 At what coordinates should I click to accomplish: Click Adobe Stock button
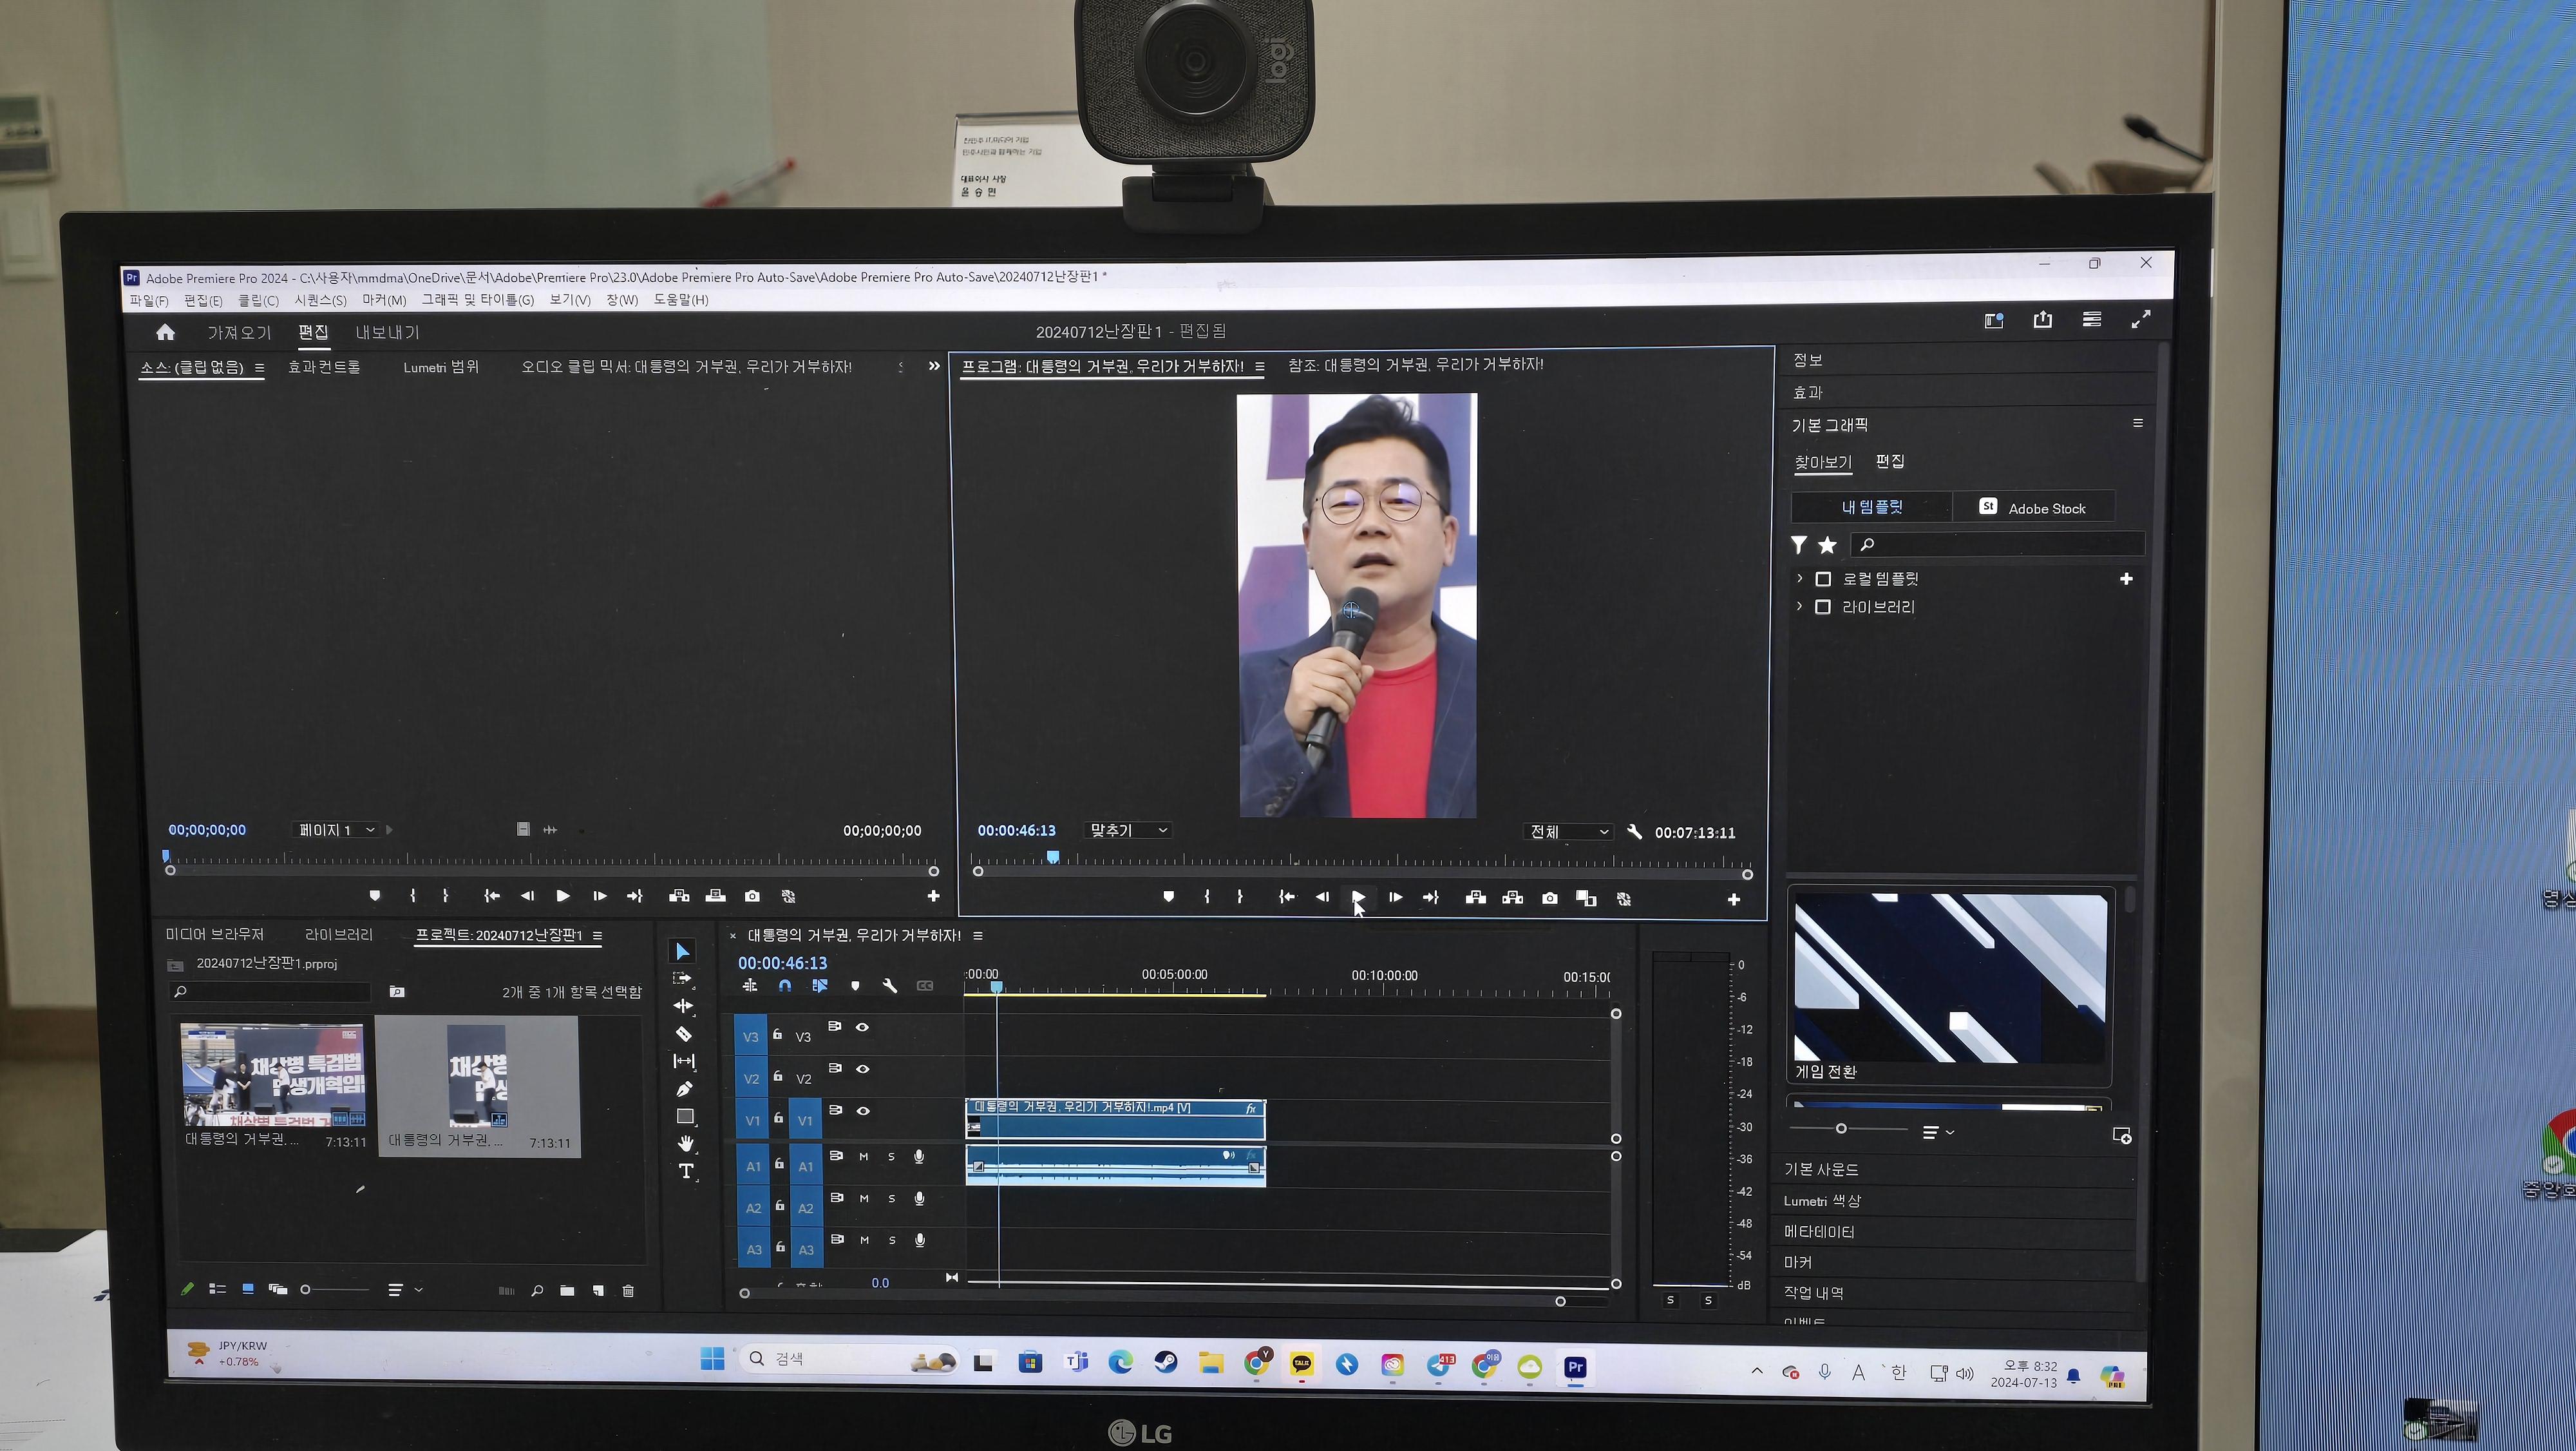(x=2034, y=507)
